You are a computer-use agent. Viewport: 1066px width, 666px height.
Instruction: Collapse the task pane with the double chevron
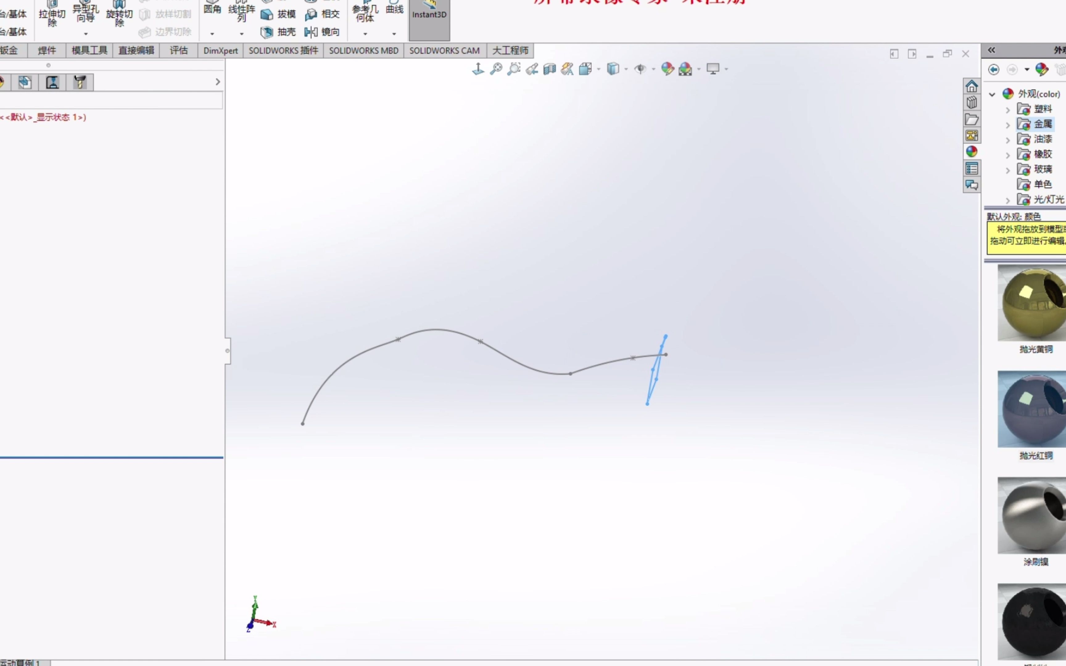(x=992, y=50)
